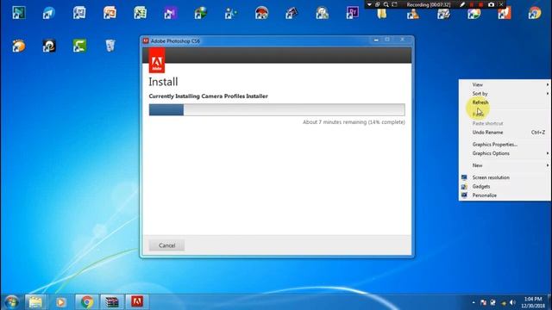Show hidden system tray icons
The width and height of the screenshot is (552, 310).
[474, 302]
